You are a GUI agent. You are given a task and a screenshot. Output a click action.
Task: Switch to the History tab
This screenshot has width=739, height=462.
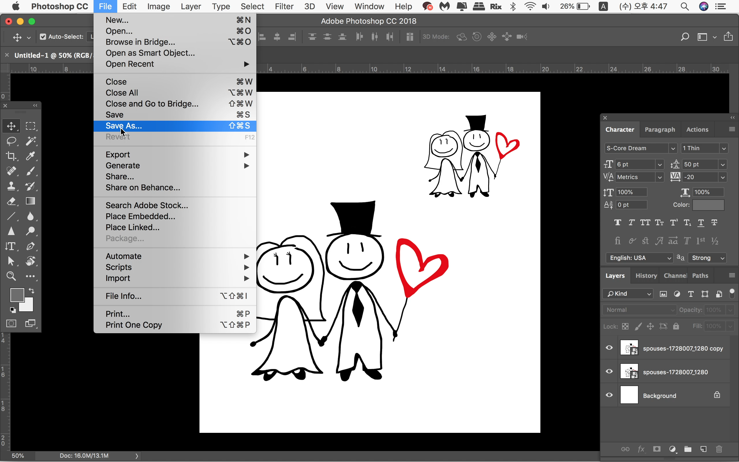[646, 275]
